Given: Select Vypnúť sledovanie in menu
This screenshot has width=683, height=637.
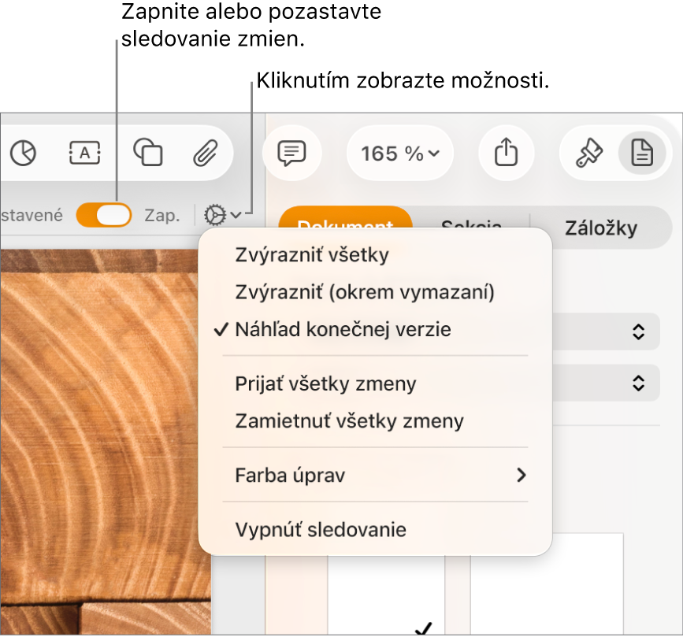Looking at the screenshot, I should click(x=375, y=530).
